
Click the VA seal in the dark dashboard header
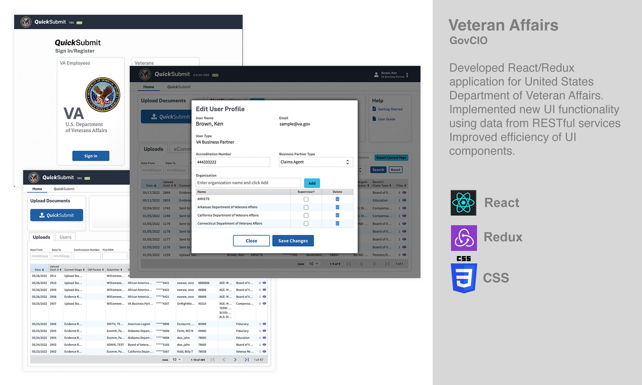point(145,74)
